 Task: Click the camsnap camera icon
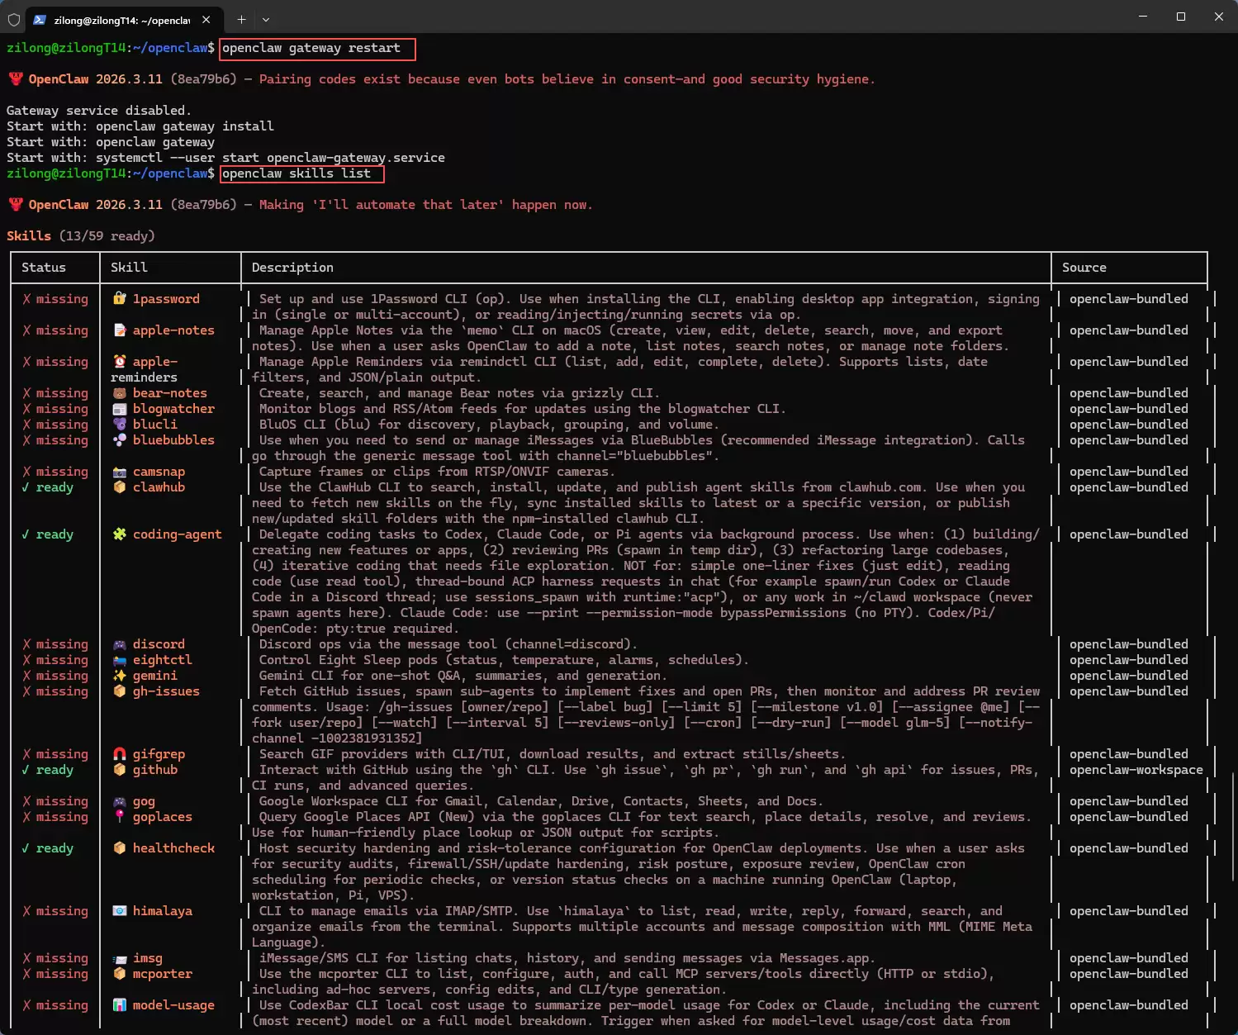point(120,472)
